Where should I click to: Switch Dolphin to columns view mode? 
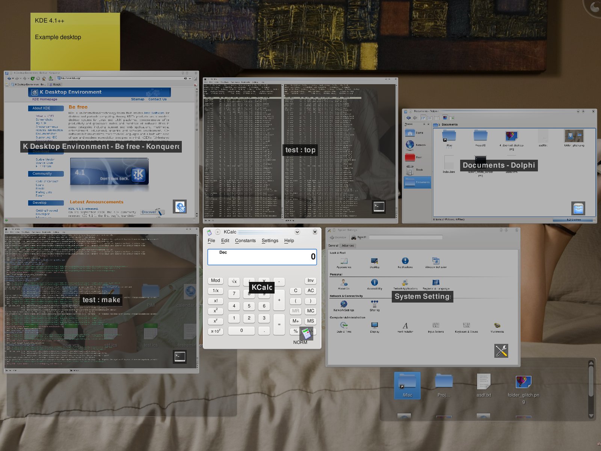coord(436,118)
